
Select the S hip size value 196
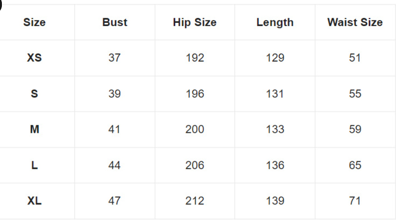[x=195, y=94]
